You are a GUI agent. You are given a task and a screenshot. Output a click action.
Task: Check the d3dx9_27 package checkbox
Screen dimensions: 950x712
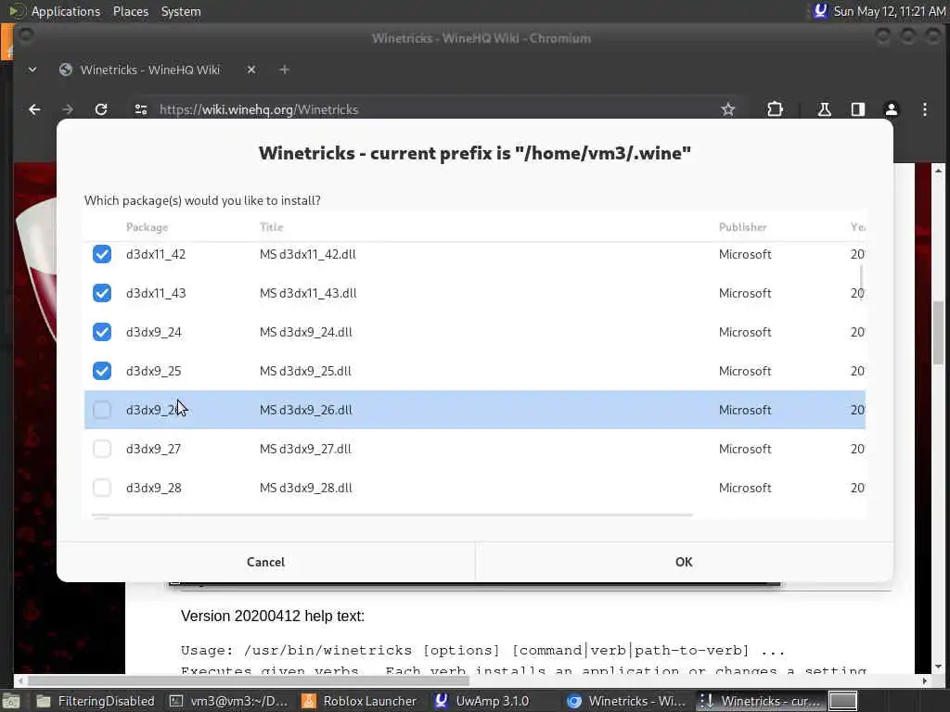(102, 449)
